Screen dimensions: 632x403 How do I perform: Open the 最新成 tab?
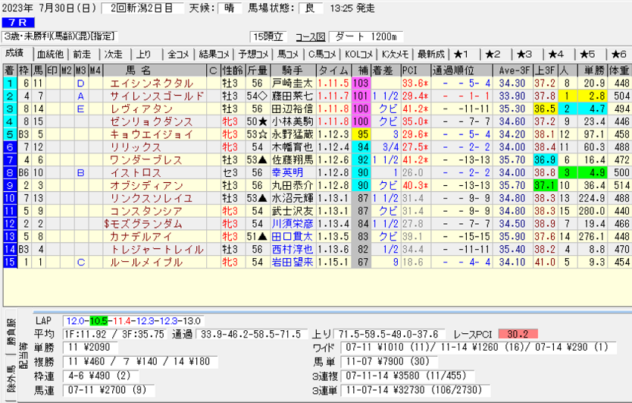click(430, 54)
